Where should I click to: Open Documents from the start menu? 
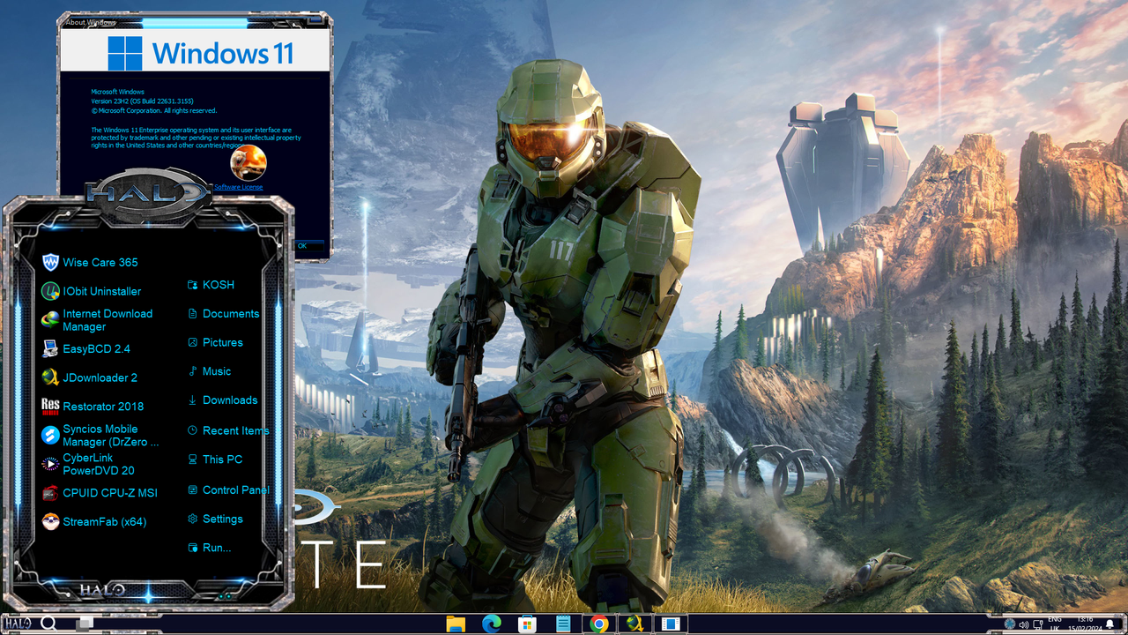pos(223,314)
